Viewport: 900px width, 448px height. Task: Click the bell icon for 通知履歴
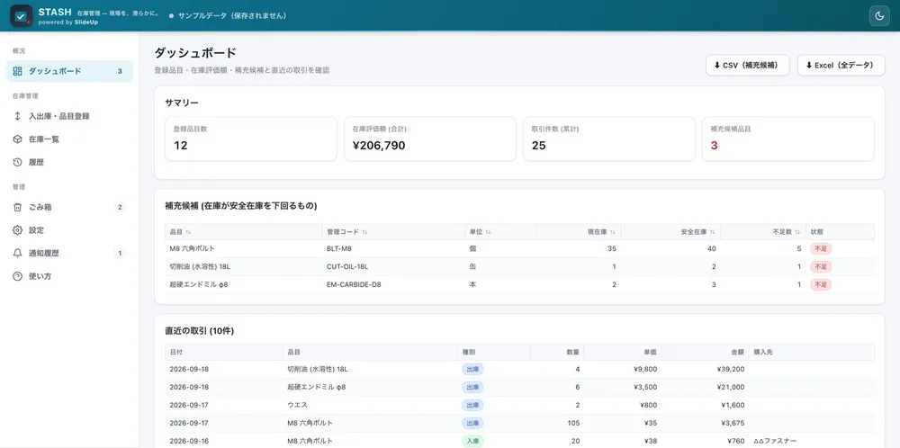tap(18, 253)
